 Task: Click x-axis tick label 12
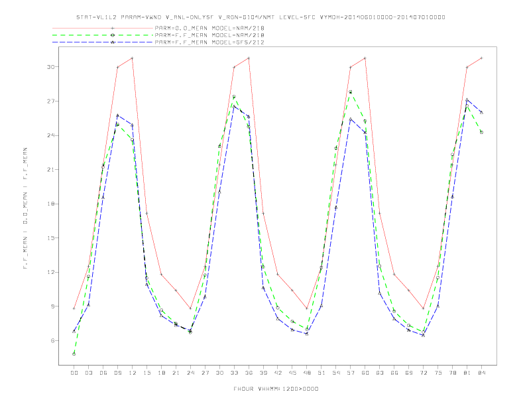[x=133, y=373]
